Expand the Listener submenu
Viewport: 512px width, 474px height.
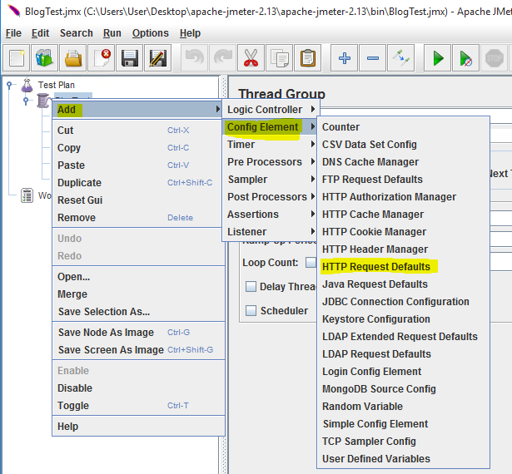[271, 232]
